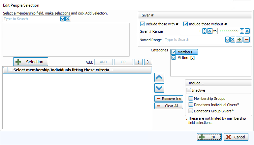
Task: Click the move-up arrow button
Action: [x=159, y=78]
